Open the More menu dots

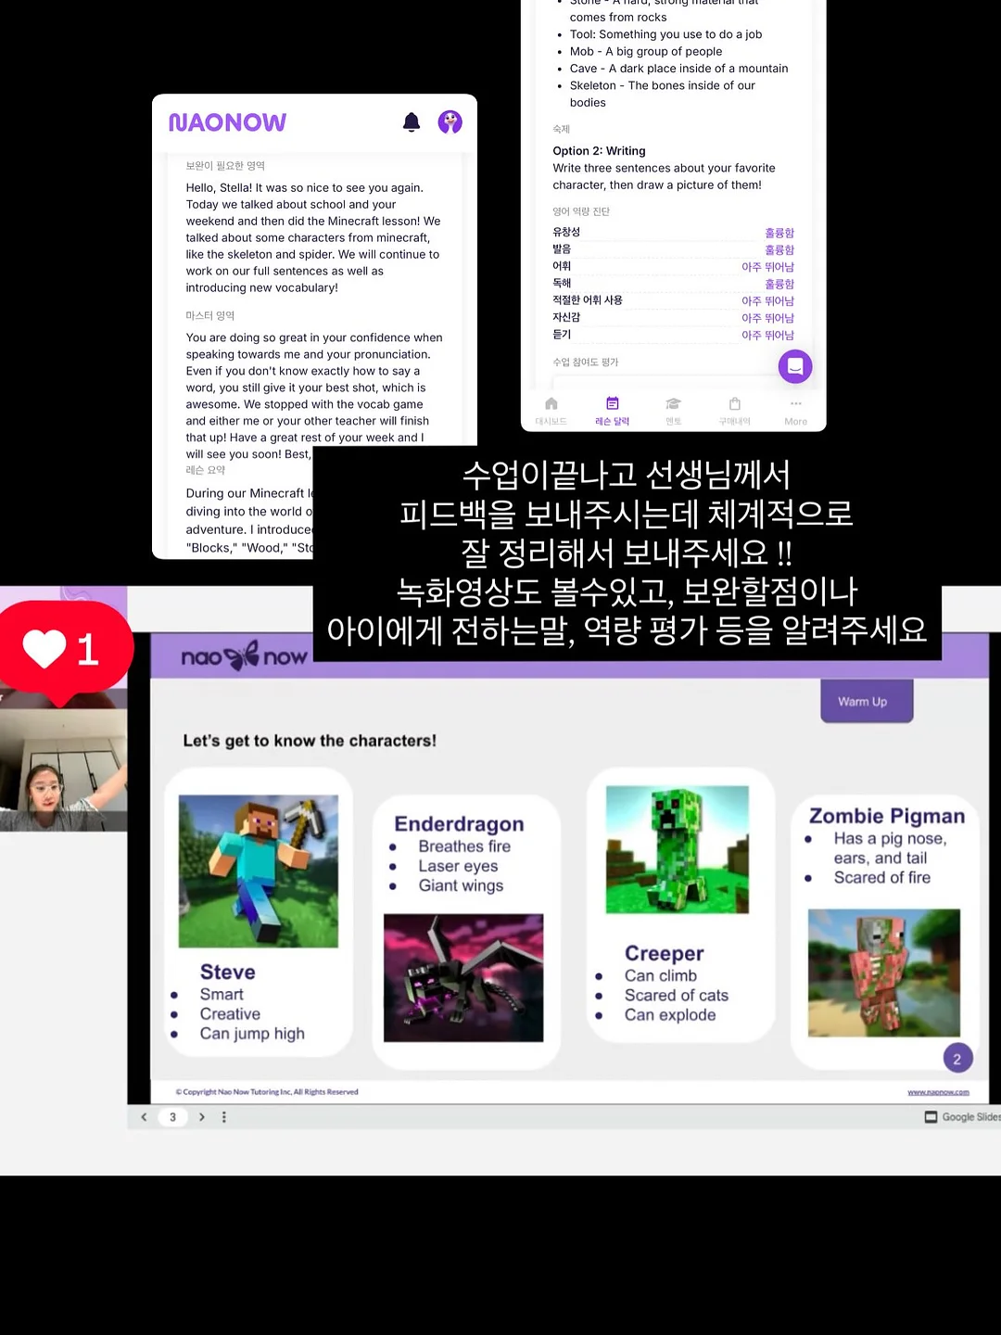(x=796, y=411)
